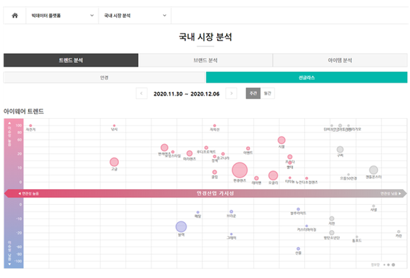Click the 안경산업 가시성 gradient axis bar

(x=205, y=193)
